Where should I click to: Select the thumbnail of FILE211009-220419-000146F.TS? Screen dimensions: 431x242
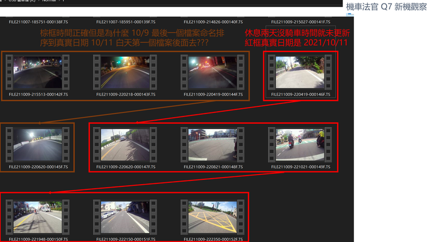(300, 72)
